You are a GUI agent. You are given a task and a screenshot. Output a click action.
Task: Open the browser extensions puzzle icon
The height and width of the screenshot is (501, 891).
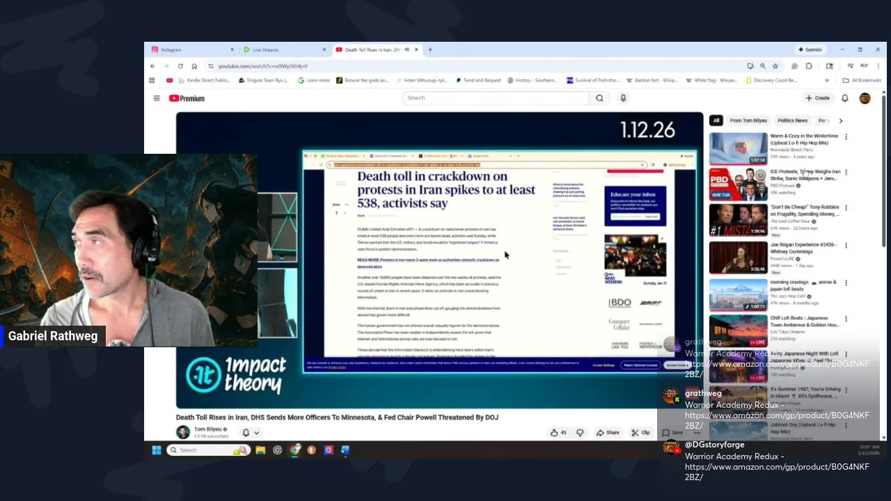pyautogui.click(x=809, y=66)
